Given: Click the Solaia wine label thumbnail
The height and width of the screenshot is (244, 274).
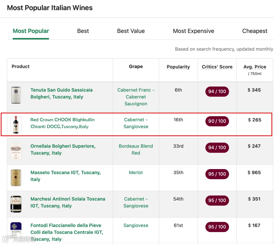Looking at the screenshot, I should coord(16,204).
